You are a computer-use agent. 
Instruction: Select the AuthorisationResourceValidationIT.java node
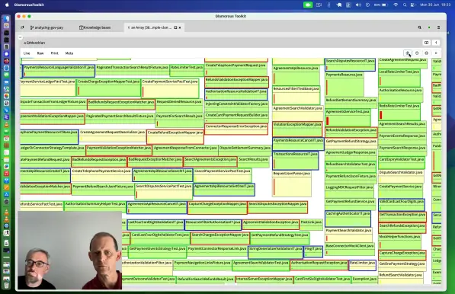[x=236, y=94]
